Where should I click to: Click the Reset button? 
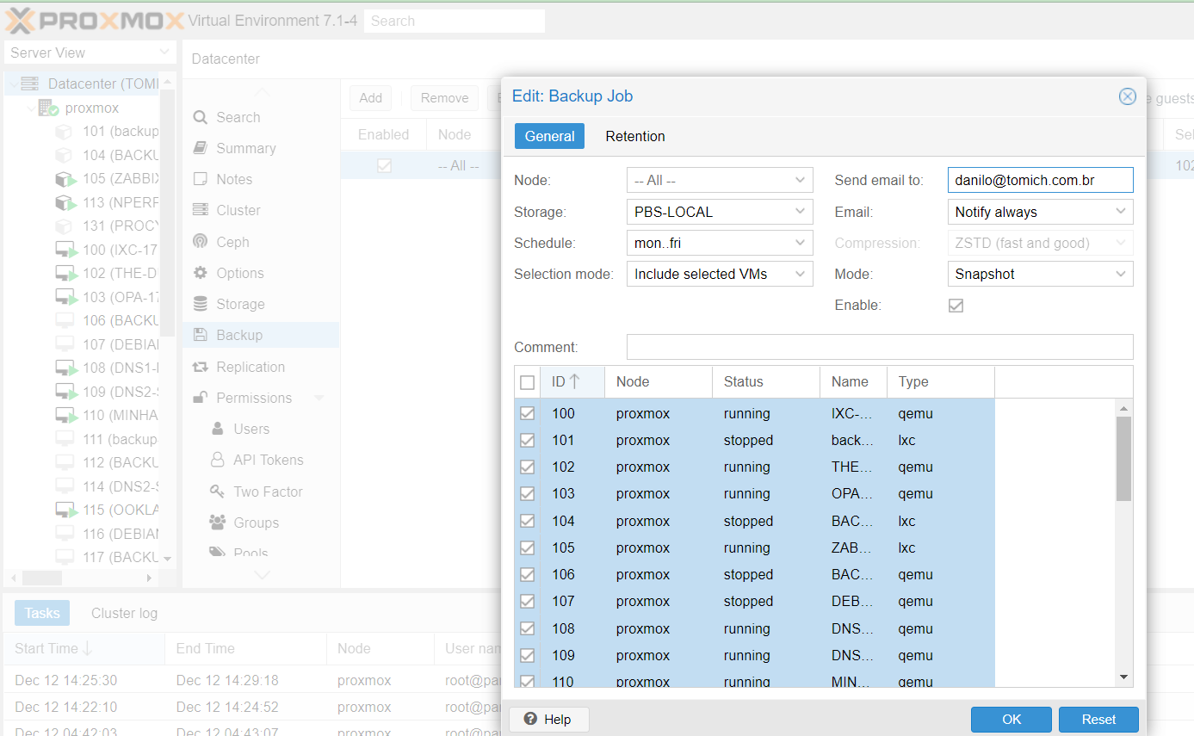click(x=1098, y=720)
